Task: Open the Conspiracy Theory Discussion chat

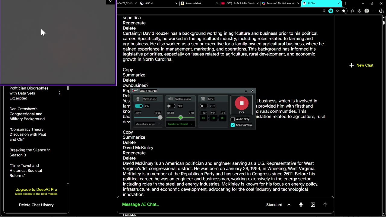Action: (x=28, y=134)
